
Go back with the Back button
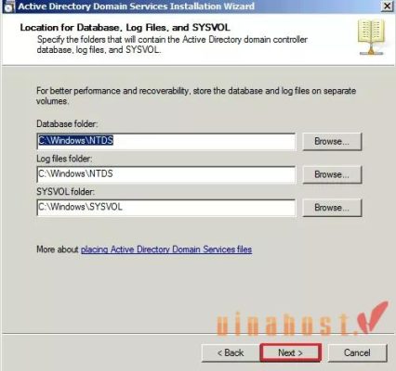click(x=231, y=352)
